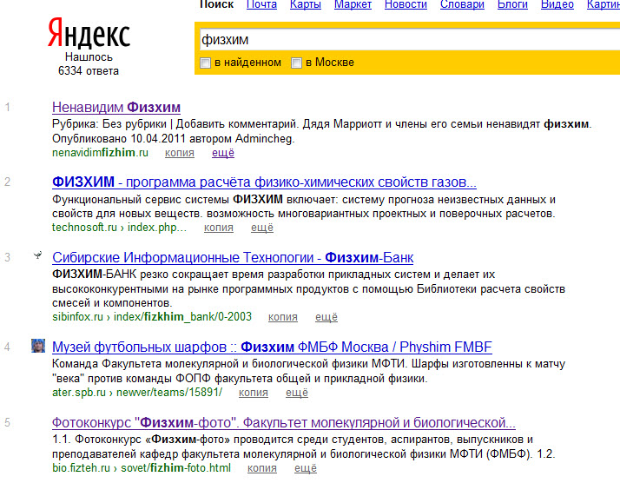The height and width of the screenshot is (483, 620).
Task: Open копия for technosoft.ru result
Action: click(219, 228)
